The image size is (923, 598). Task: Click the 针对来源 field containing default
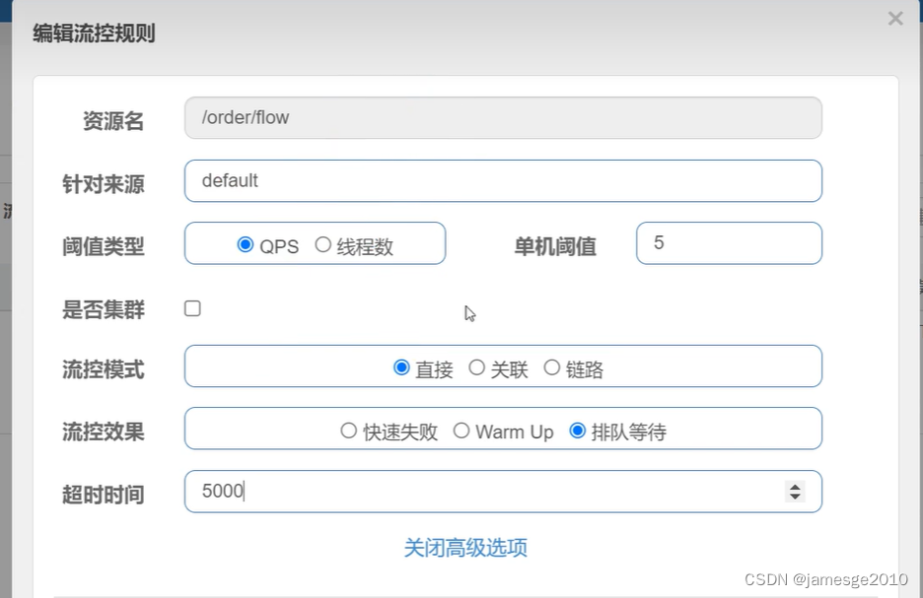[x=503, y=180]
